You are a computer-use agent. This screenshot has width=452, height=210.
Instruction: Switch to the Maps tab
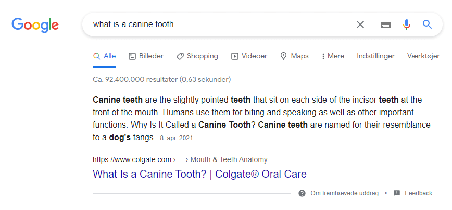point(294,56)
